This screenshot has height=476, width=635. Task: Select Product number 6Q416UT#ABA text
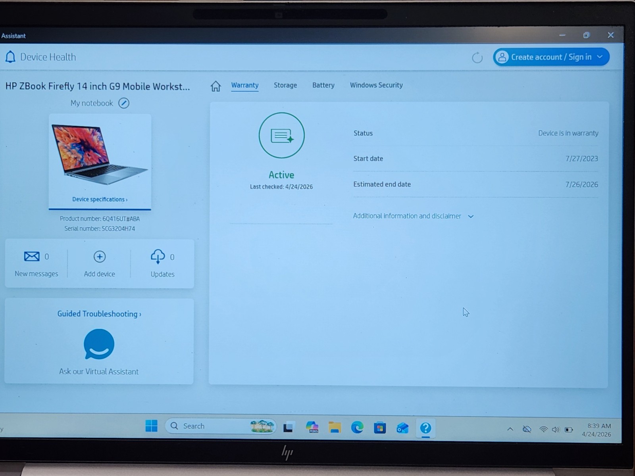pyautogui.click(x=100, y=219)
